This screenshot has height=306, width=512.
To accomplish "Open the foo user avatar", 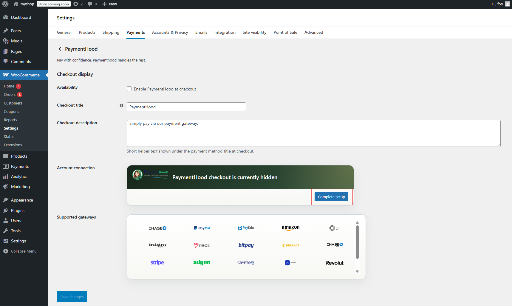I will (x=507, y=4).
